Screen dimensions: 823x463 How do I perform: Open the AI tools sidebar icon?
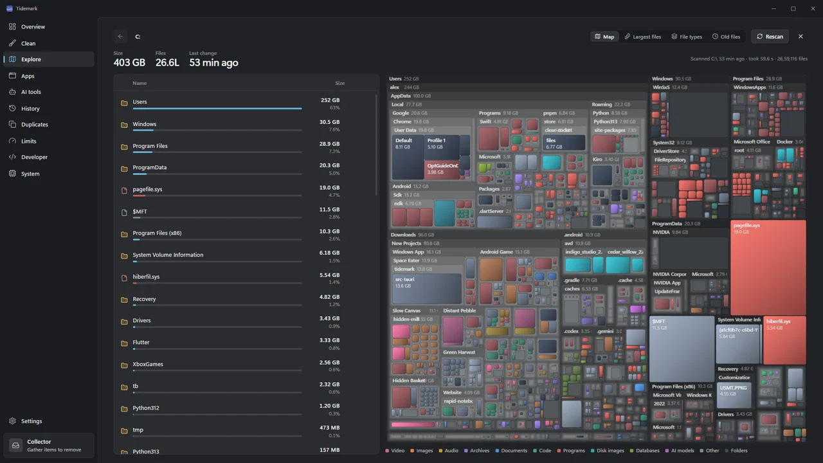coord(13,92)
